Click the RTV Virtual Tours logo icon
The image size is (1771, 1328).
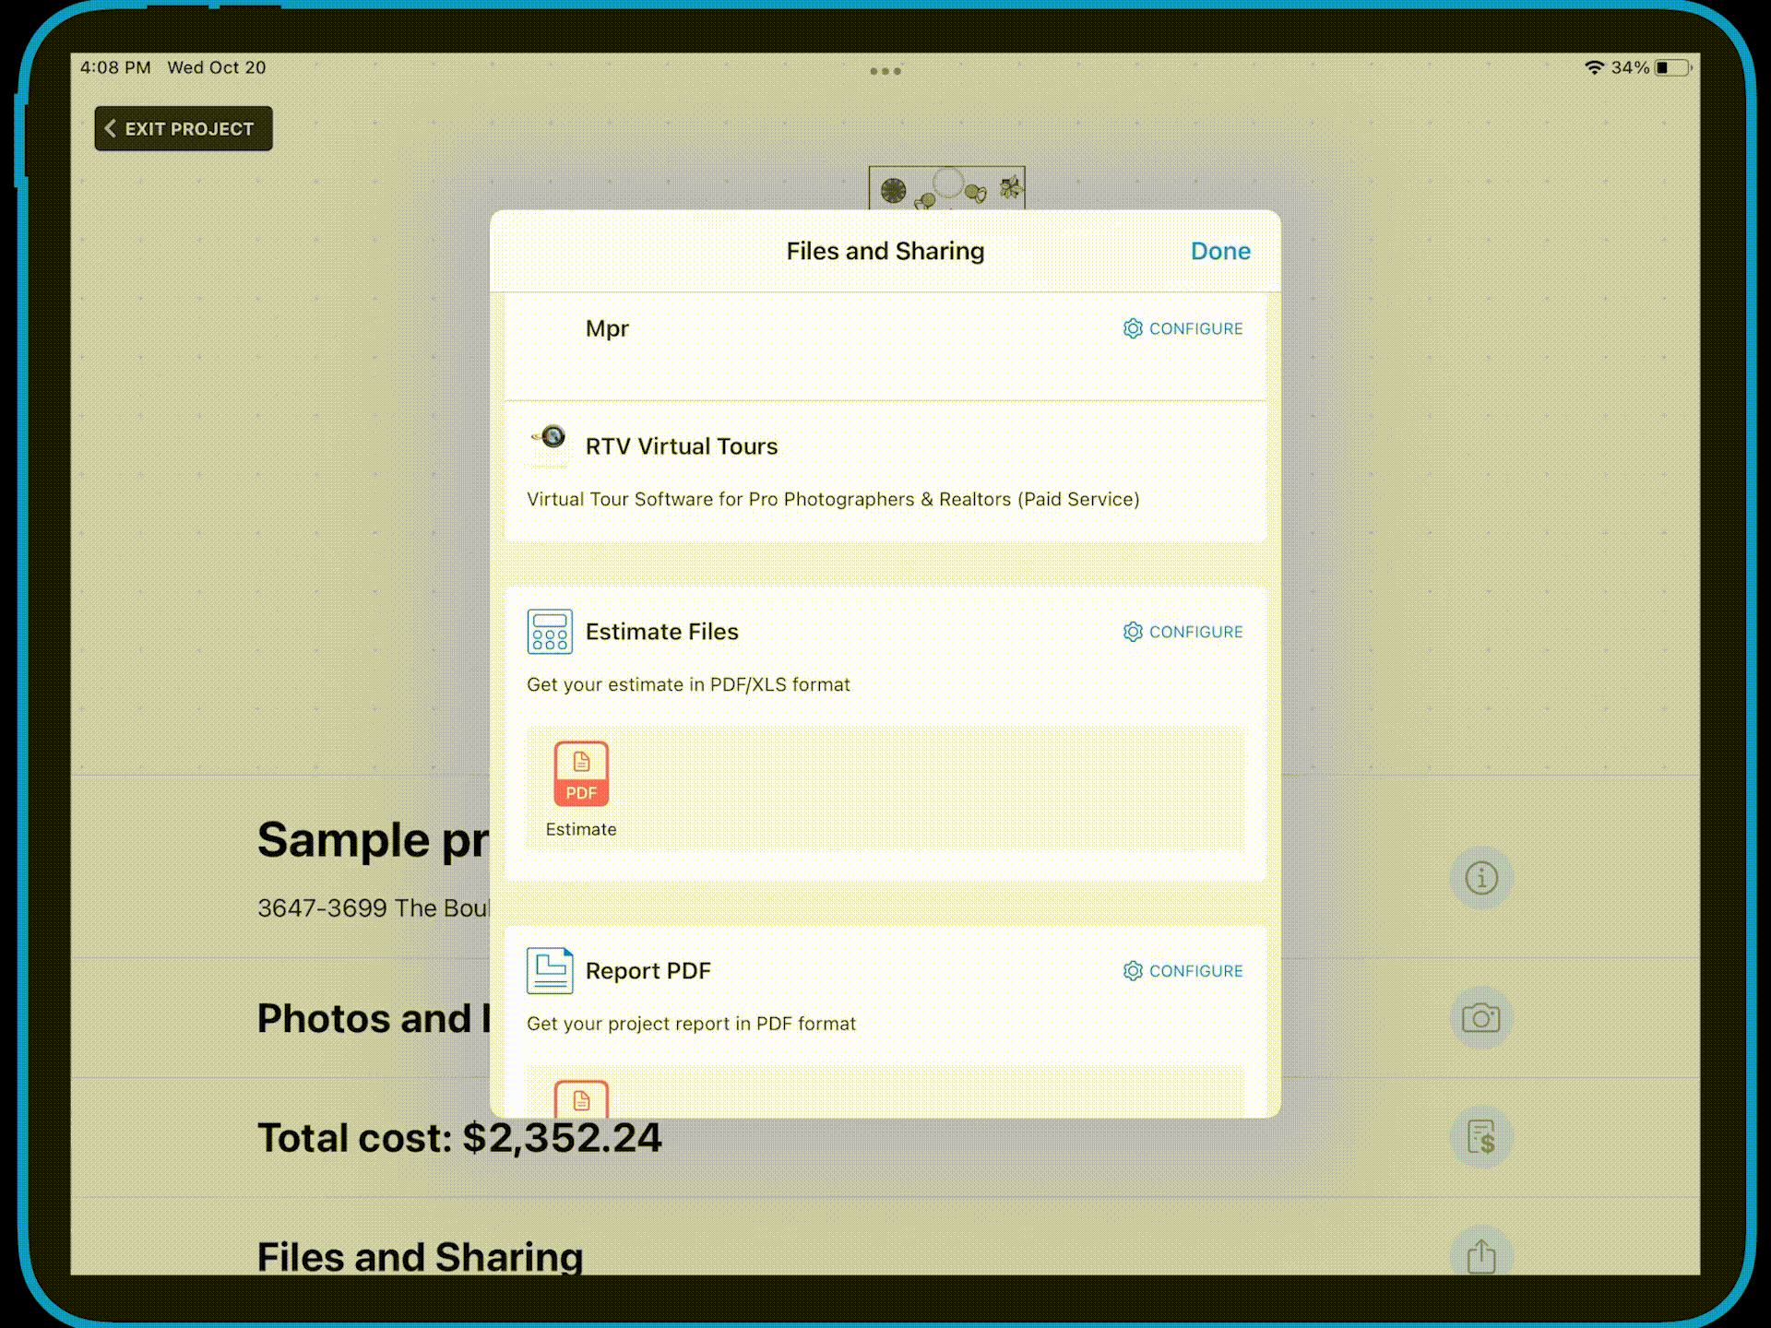[x=550, y=436]
